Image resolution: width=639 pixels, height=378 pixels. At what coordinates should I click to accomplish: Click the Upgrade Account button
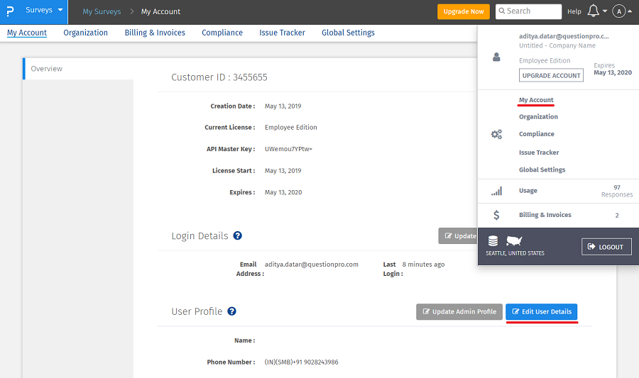(x=551, y=75)
